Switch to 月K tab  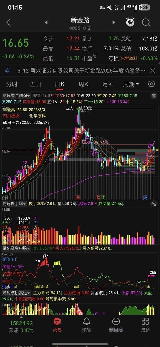point(107,84)
